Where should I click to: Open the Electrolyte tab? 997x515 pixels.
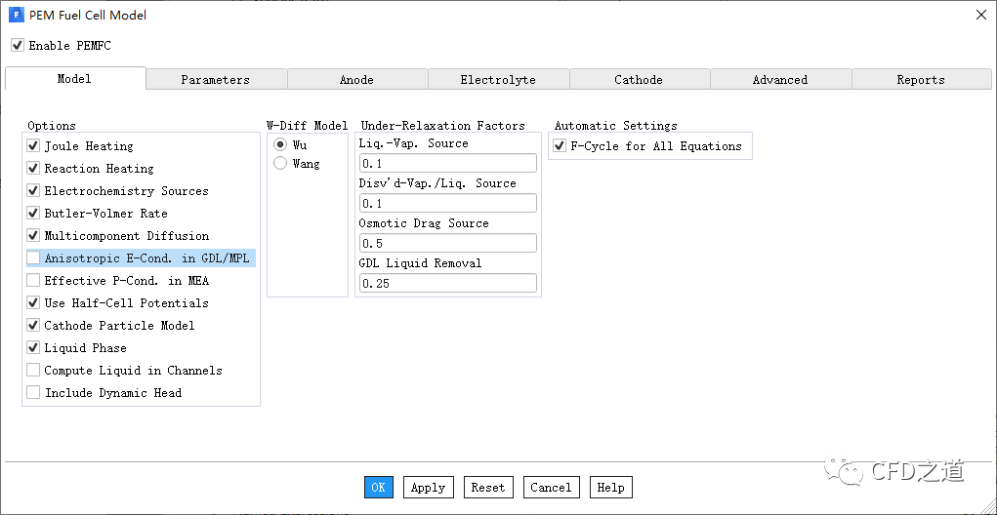tap(498, 80)
